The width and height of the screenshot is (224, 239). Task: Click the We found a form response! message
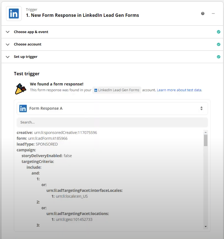[57, 84]
